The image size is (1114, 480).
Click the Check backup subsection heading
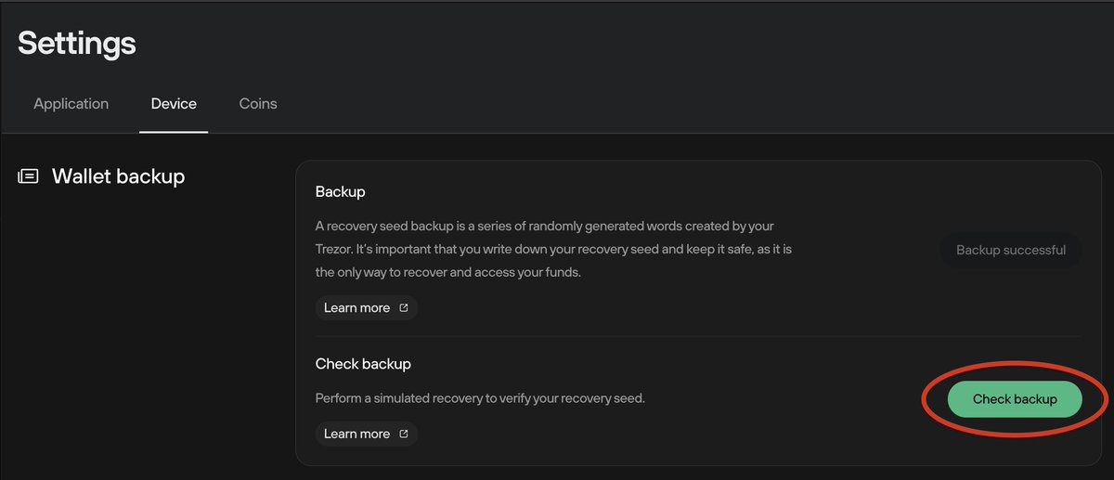[x=363, y=364]
